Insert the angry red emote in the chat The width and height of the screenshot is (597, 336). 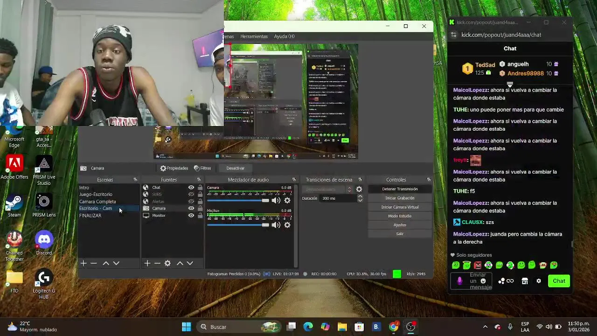(x=478, y=265)
